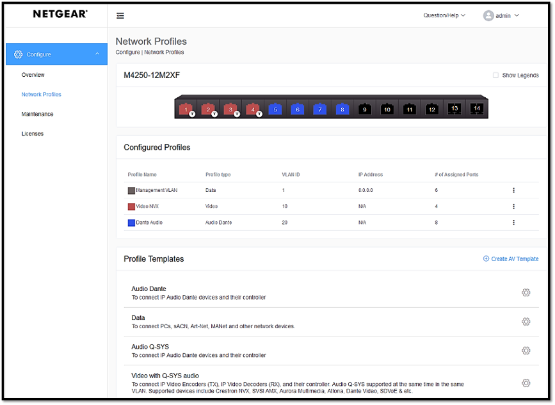Viewport: 555px width, 405px height.
Task: Click the admin user avatar icon
Action: tap(488, 15)
